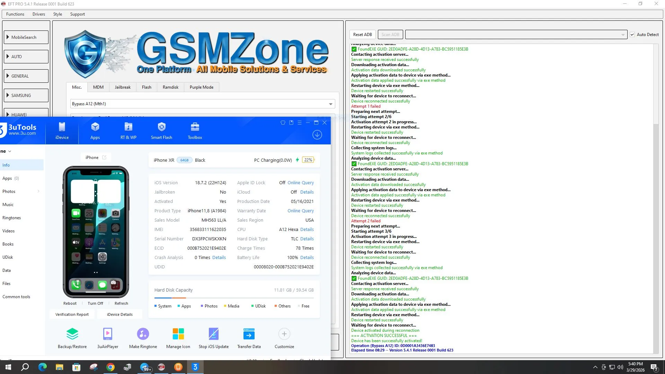Open the Stop iOS Update tool
The height and width of the screenshot is (374, 665).
(x=214, y=334)
